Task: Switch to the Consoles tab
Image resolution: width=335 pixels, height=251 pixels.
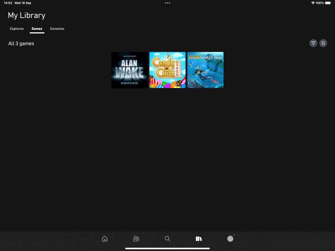Action: 57,29
